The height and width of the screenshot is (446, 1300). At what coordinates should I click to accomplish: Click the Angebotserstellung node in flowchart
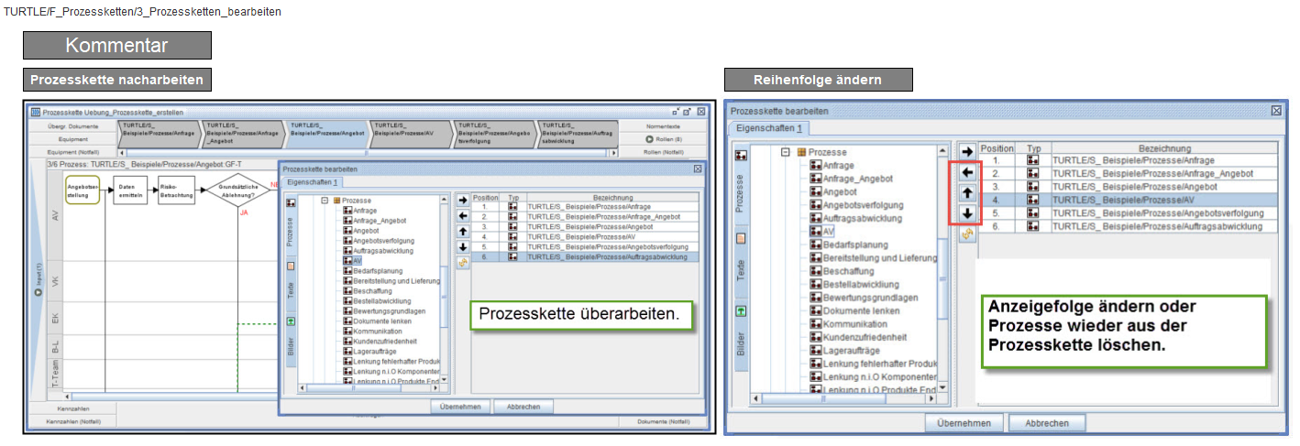click(x=83, y=190)
